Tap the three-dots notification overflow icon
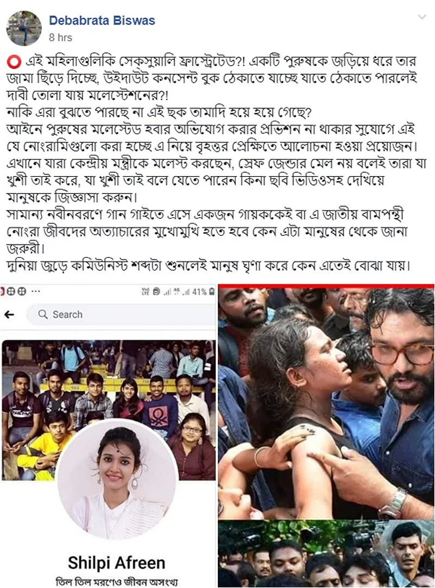The height and width of the screenshot is (588, 435). click(36, 291)
